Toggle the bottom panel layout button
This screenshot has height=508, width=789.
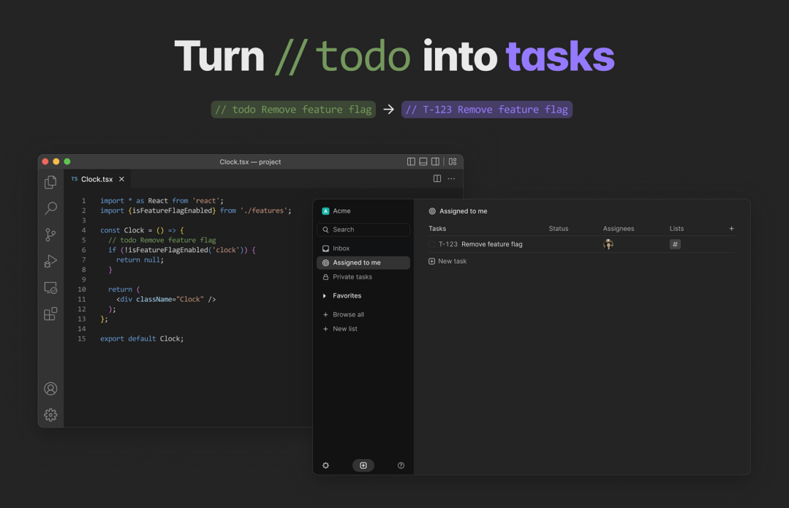pyautogui.click(x=423, y=162)
